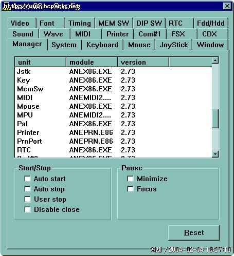
Task: Sort by the unit column header
Action: 41,62
